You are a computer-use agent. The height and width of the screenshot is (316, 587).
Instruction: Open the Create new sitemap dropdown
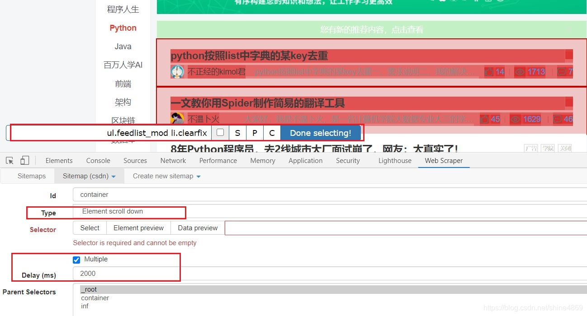click(166, 176)
